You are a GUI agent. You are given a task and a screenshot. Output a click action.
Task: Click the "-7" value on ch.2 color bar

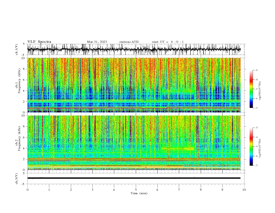coord(256,166)
